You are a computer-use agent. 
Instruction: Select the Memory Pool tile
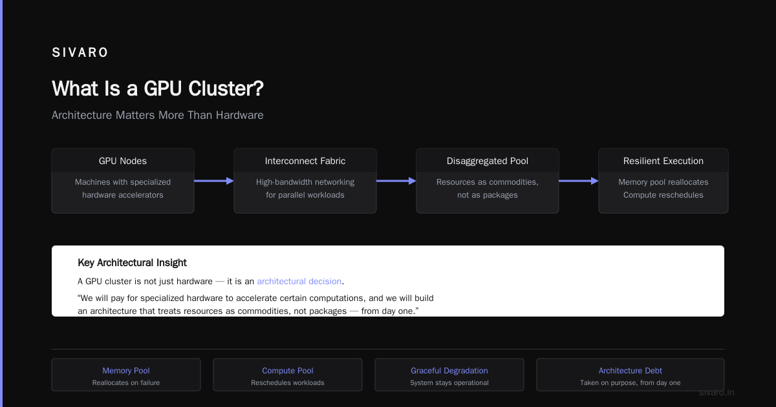click(126, 375)
